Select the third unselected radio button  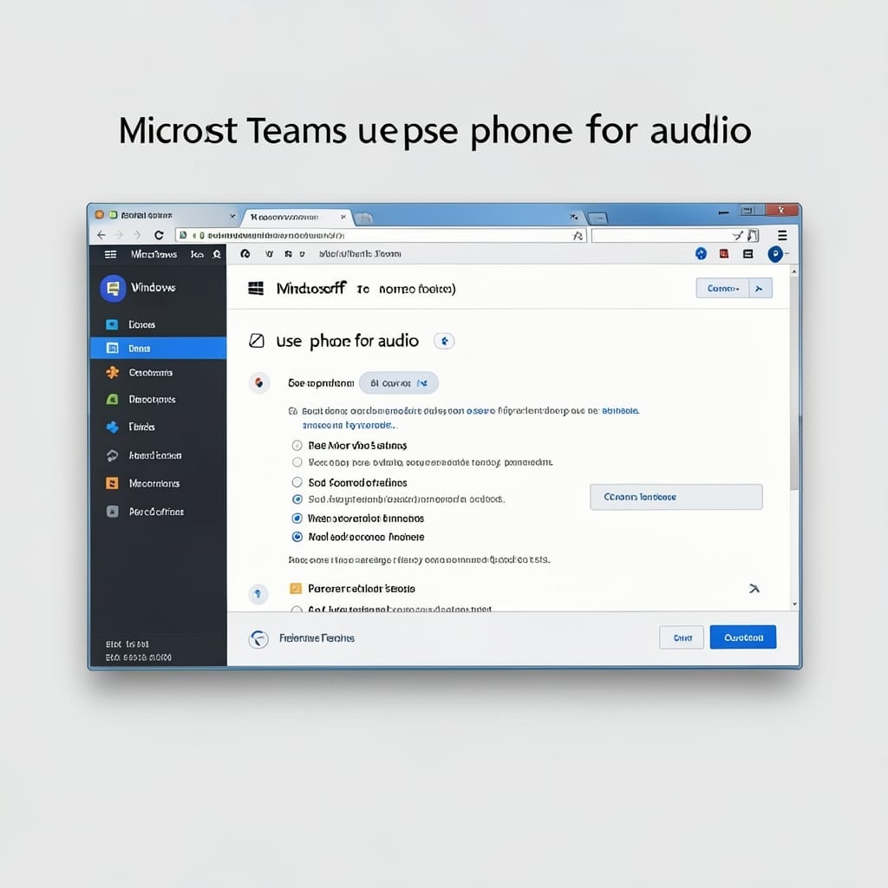[297, 482]
